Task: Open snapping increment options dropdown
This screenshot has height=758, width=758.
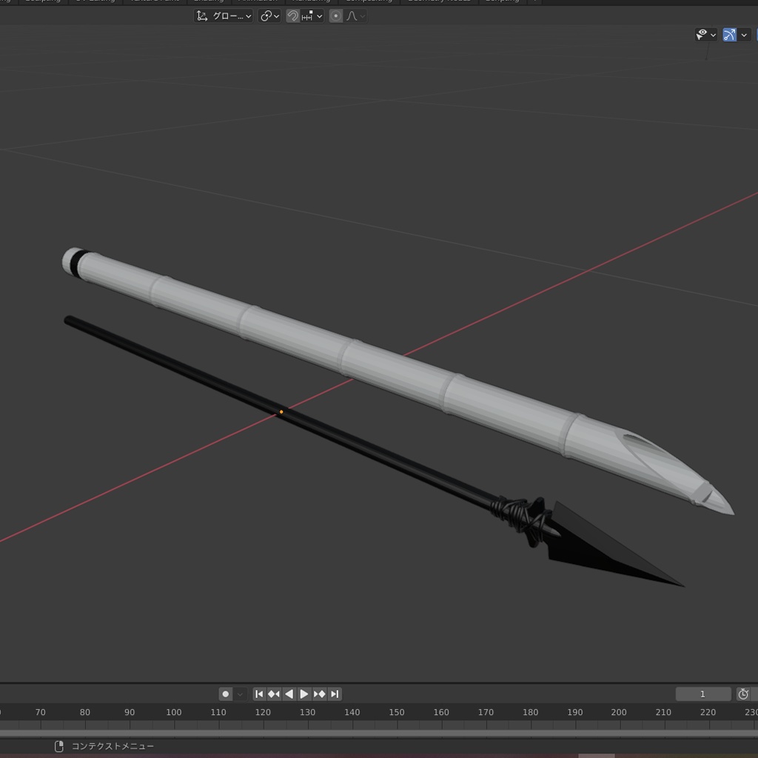Action: point(312,16)
